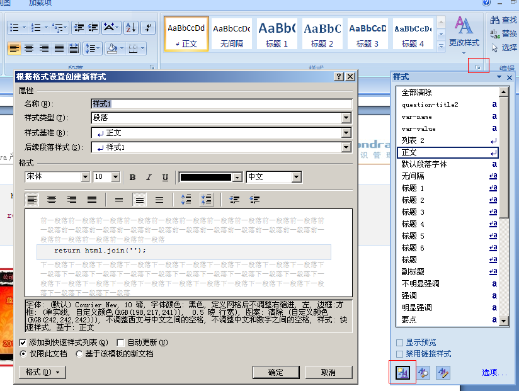Click dialog center alignment icon

coord(51,200)
